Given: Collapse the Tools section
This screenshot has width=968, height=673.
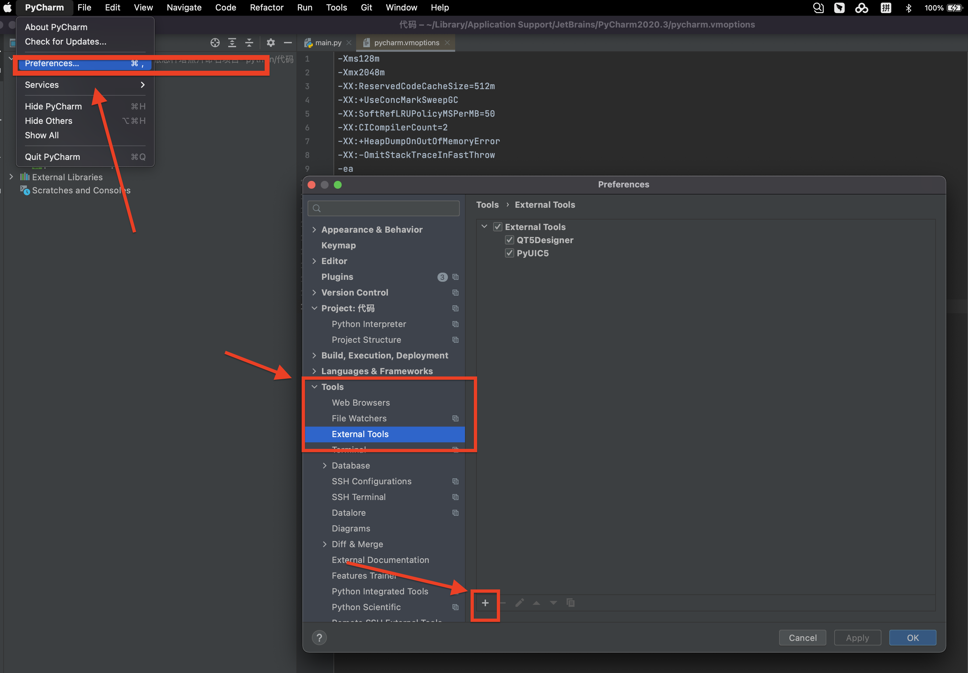Looking at the screenshot, I should 314,387.
